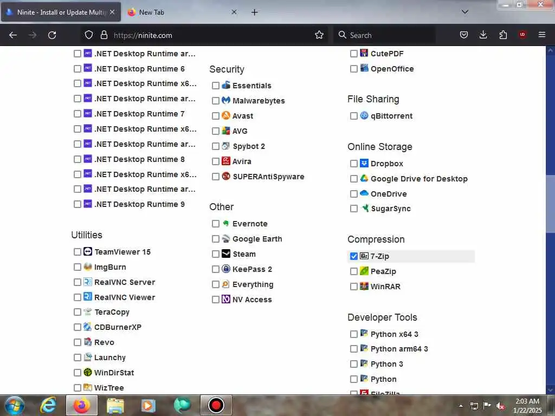Click the Steam icon
Screen dimensions: 555x416
coord(226,253)
